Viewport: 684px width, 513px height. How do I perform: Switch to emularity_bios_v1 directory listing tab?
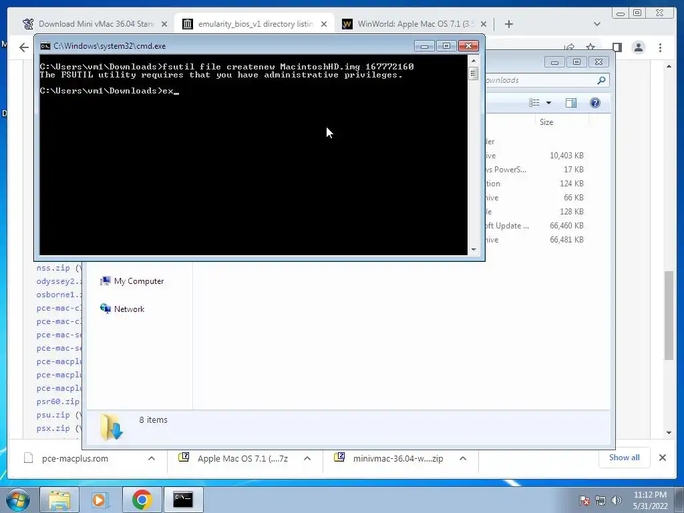point(254,24)
